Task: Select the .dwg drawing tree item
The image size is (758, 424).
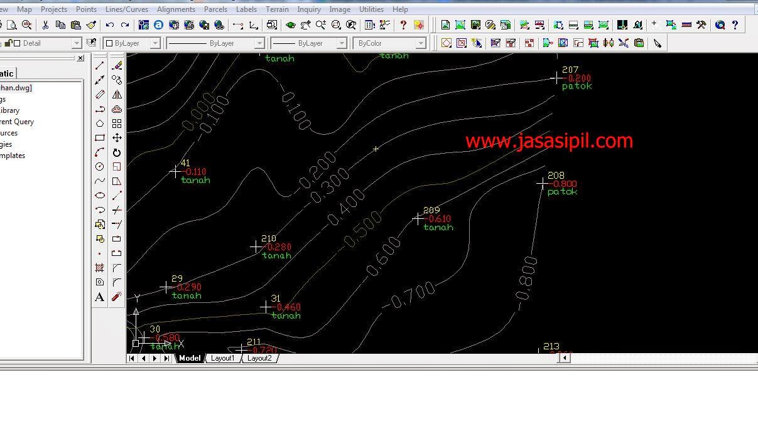Action: tap(16, 88)
